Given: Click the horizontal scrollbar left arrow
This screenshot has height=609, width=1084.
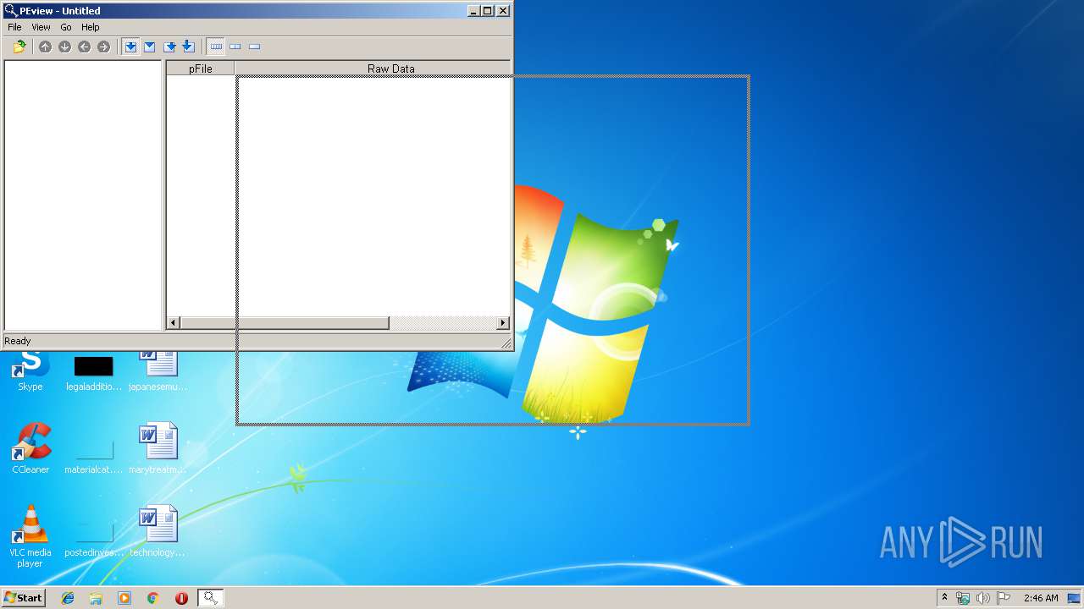Looking at the screenshot, I should click(x=174, y=322).
